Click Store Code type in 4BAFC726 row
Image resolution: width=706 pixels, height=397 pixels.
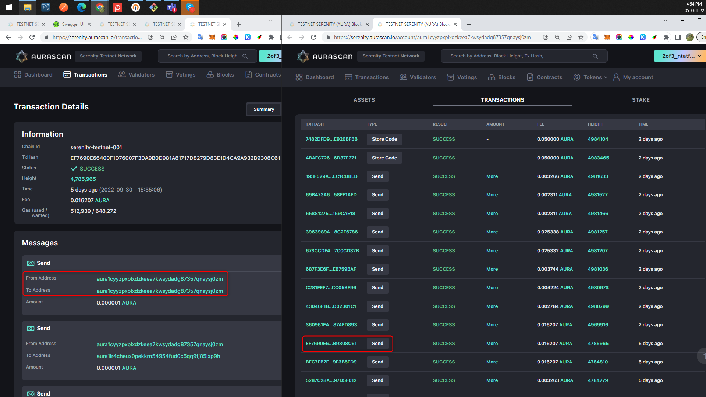(384, 158)
